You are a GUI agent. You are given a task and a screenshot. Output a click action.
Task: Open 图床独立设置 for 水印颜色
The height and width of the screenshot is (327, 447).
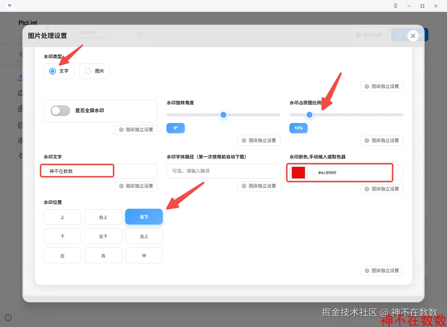pyautogui.click(x=382, y=189)
